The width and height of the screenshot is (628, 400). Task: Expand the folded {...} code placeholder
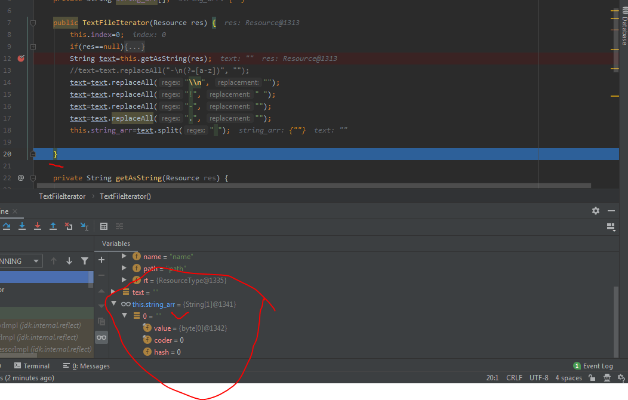click(134, 47)
